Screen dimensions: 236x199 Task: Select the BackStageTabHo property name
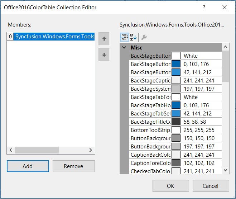point(150,105)
